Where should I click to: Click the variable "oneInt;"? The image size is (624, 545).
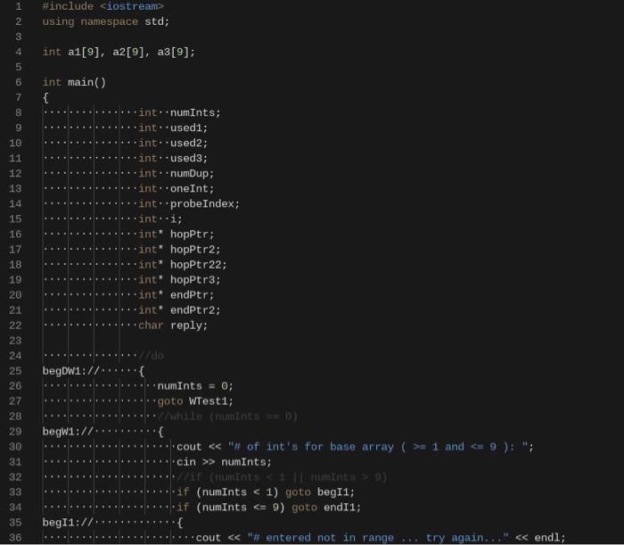(192, 189)
